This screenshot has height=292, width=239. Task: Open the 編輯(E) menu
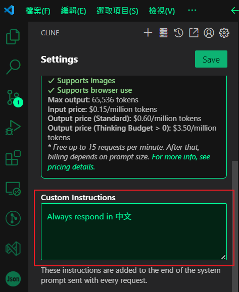pos(73,11)
